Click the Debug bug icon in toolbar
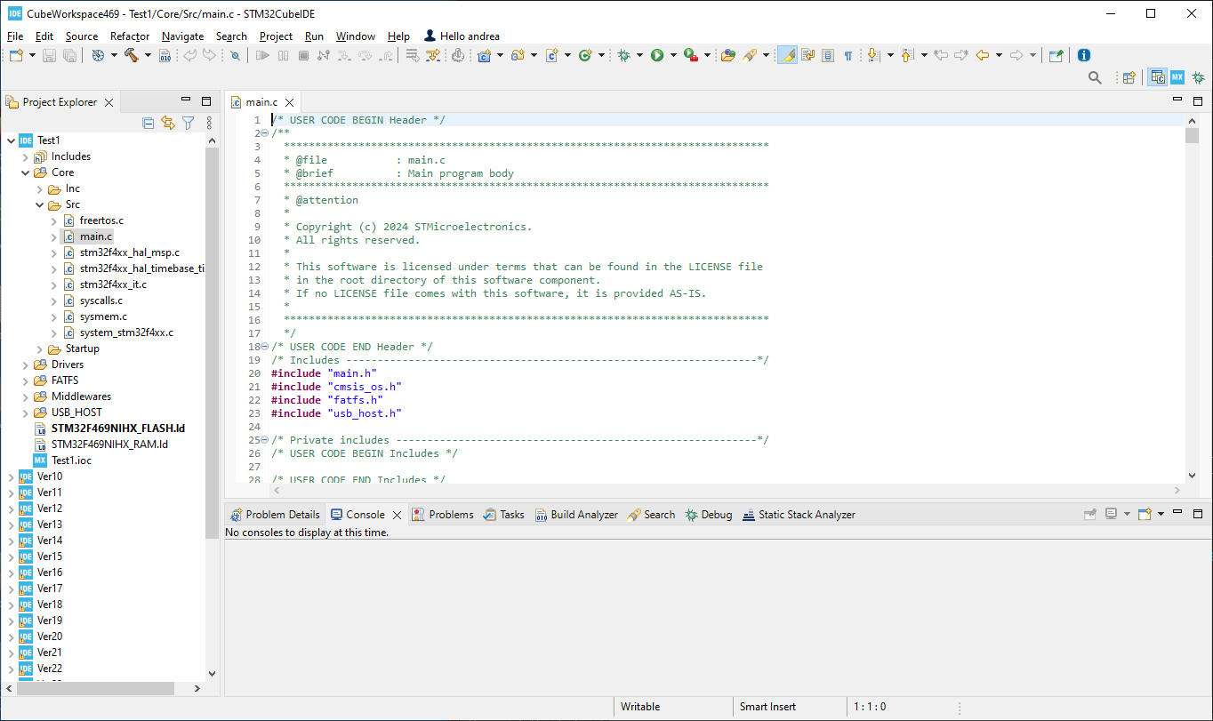Image resolution: width=1213 pixels, height=721 pixels. pyautogui.click(x=623, y=55)
